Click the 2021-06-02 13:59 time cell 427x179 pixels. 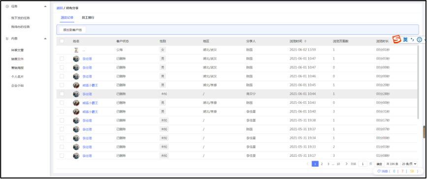pyautogui.click(x=303, y=50)
